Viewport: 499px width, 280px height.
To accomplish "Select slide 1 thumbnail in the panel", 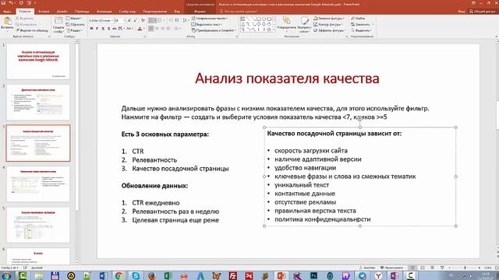I will tap(38, 61).
